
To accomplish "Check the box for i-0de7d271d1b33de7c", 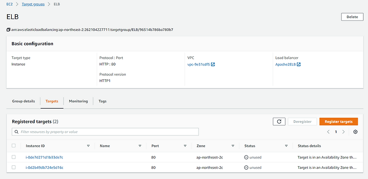I will [14, 157].
